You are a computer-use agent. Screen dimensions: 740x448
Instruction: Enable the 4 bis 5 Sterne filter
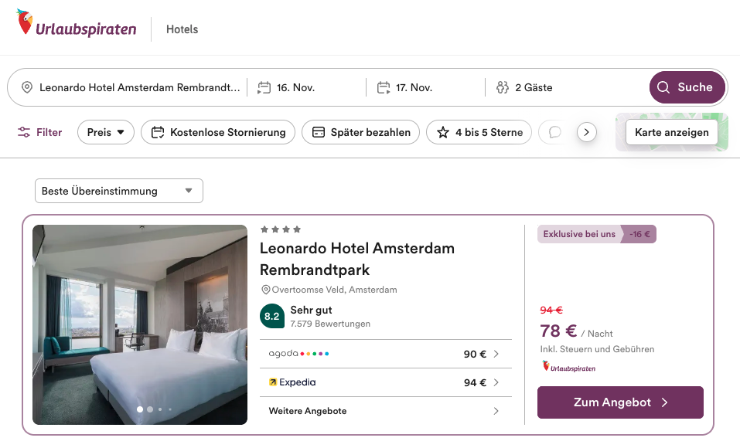[x=479, y=132]
